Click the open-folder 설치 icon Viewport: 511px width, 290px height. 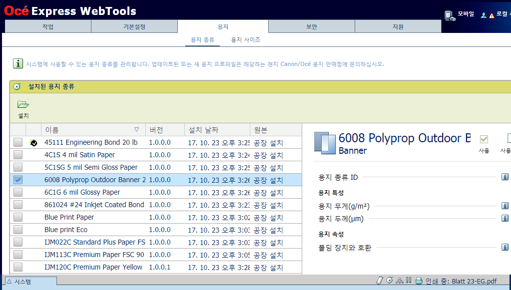23,104
